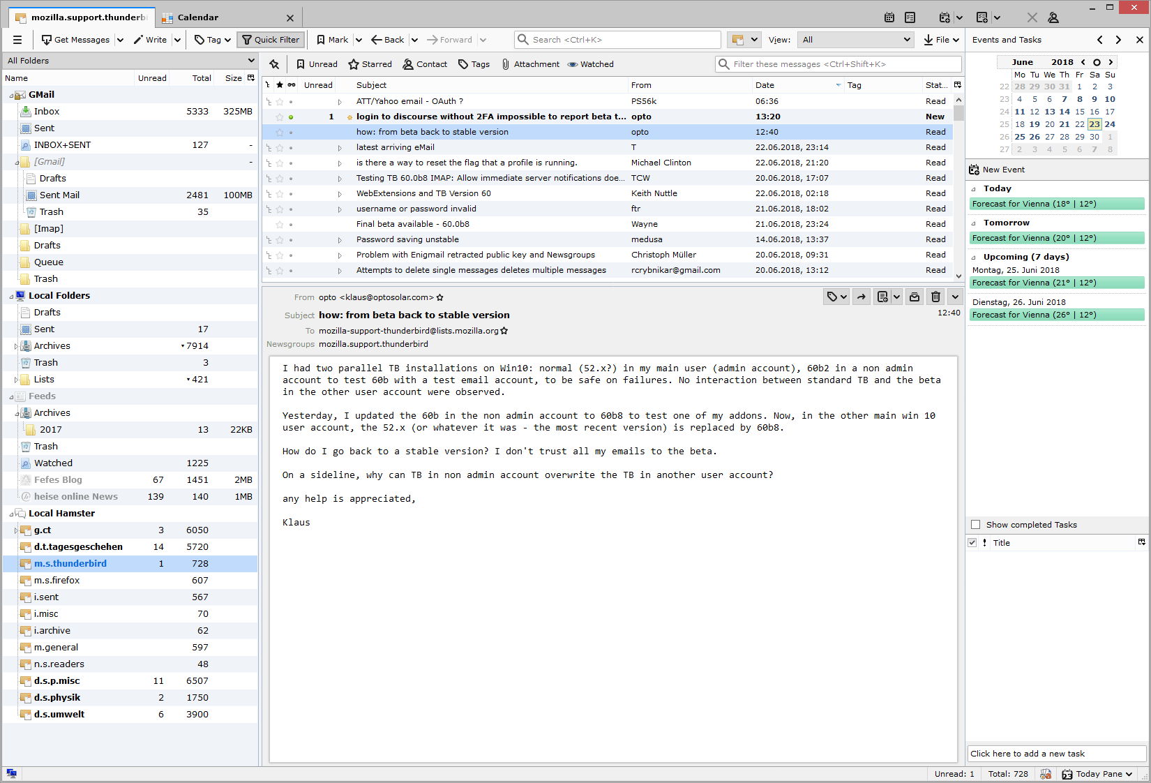Toggle Watched quick filter
1151x783 pixels.
pos(590,64)
